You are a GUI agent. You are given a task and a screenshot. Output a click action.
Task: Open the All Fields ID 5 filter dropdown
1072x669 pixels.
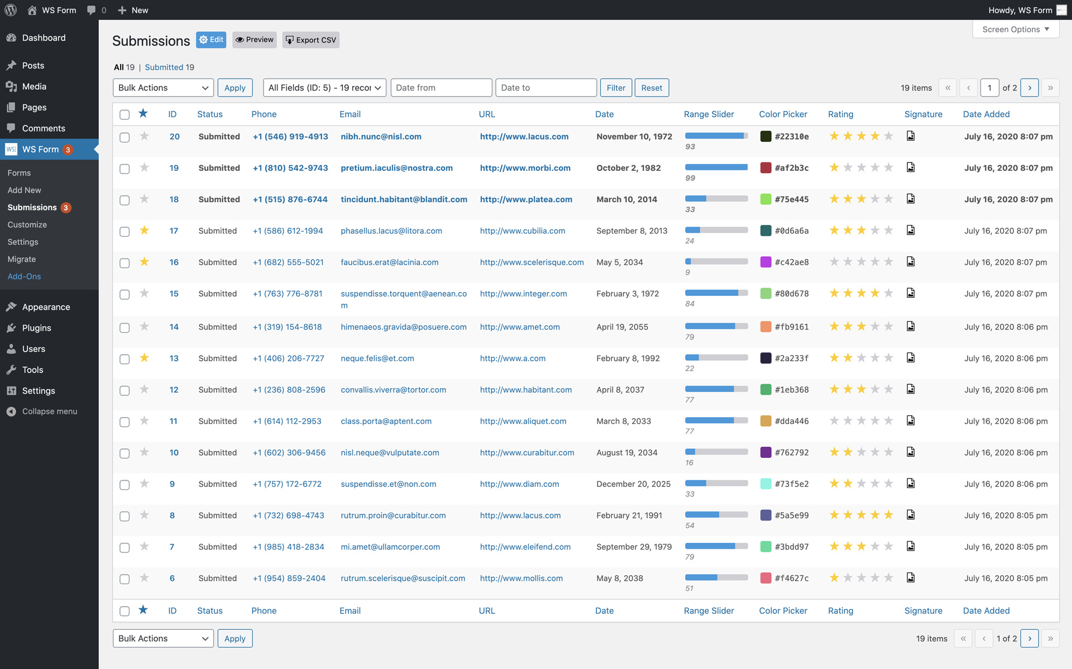pos(324,87)
